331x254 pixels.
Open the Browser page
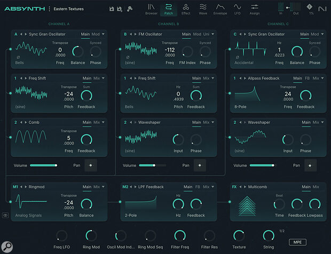coord(151,10)
